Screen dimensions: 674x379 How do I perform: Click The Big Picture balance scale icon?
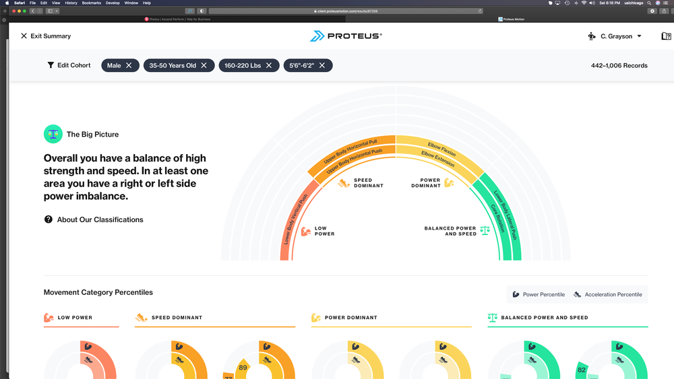click(x=53, y=134)
